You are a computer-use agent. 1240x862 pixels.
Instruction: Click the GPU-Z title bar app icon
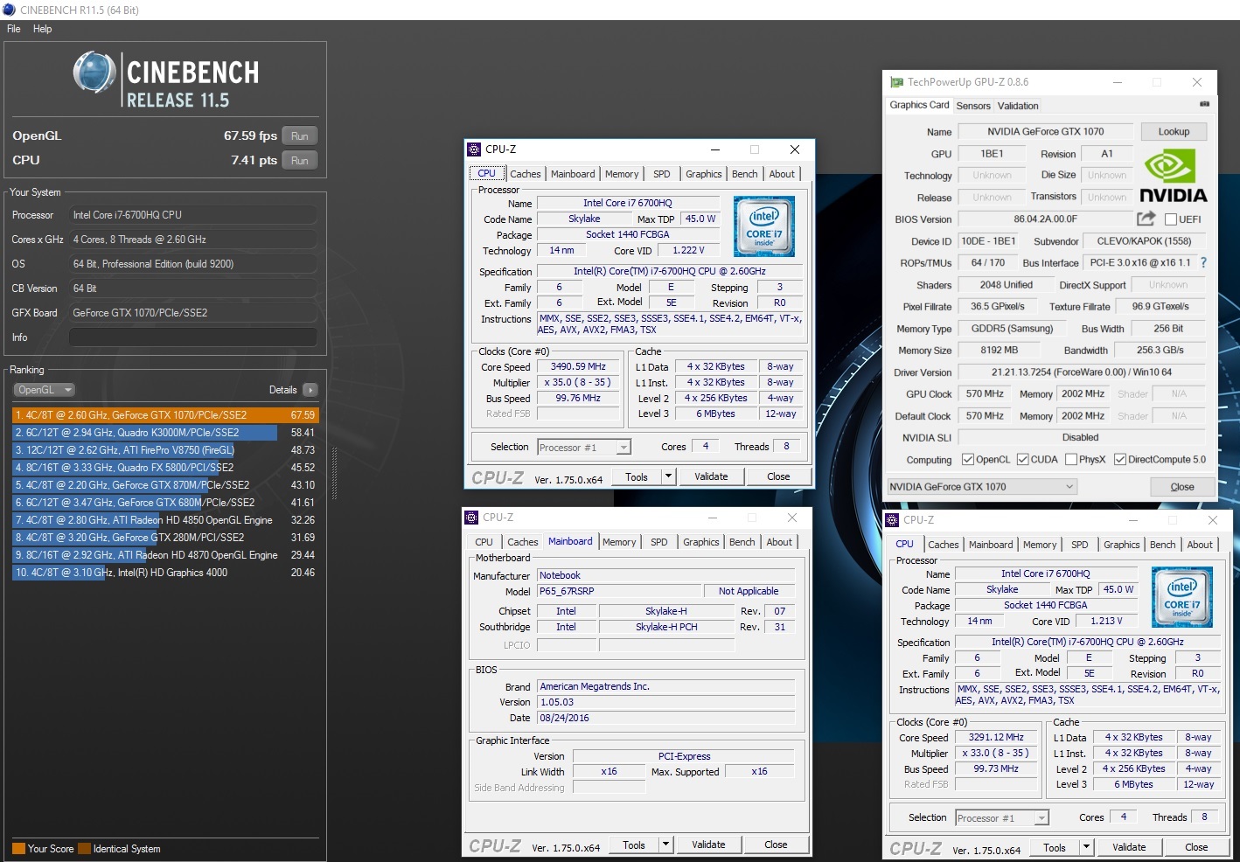point(896,82)
